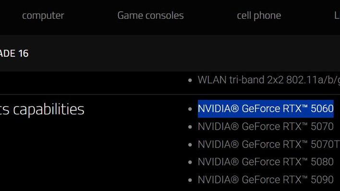This screenshot has width=340, height=191.
Task: Click the bullet beside RTX 5090
Action: coord(190,180)
